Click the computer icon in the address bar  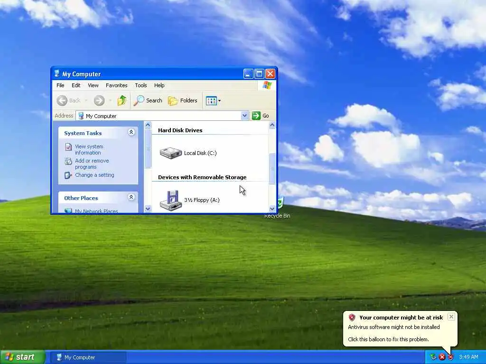(81, 116)
